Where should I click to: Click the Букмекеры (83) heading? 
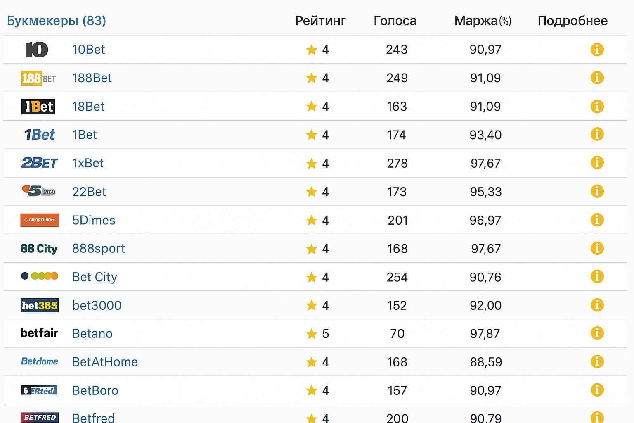click(57, 21)
